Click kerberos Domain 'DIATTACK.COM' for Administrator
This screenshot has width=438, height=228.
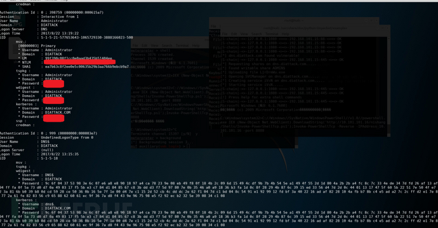click(58, 113)
